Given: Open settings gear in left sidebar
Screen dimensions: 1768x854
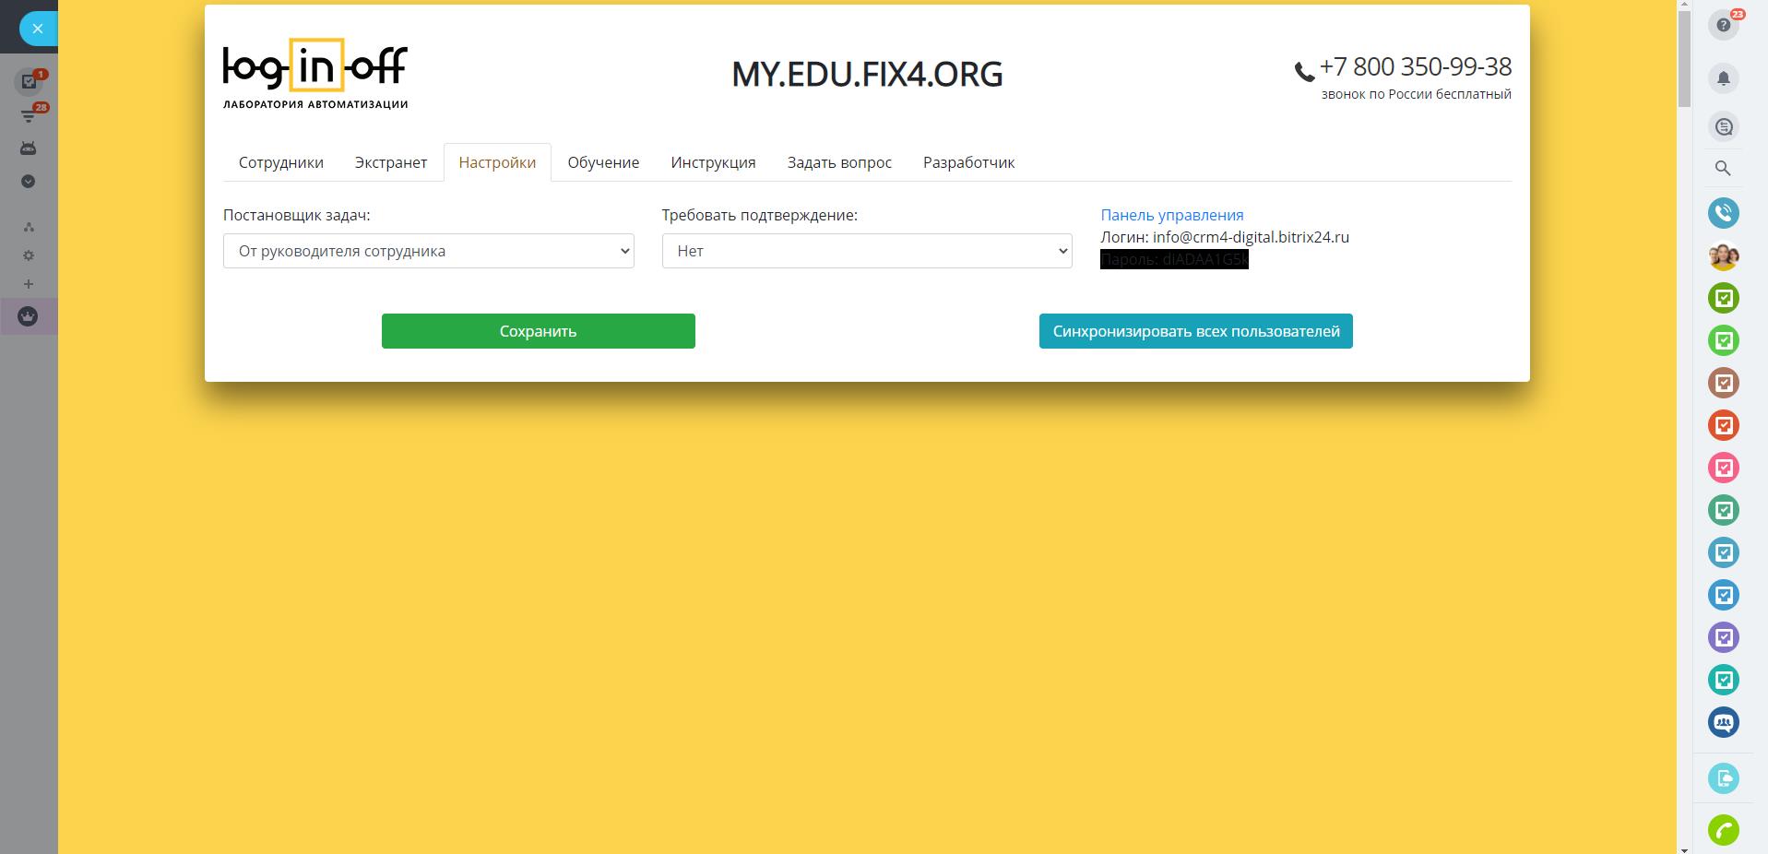Looking at the screenshot, I should 29,255.
